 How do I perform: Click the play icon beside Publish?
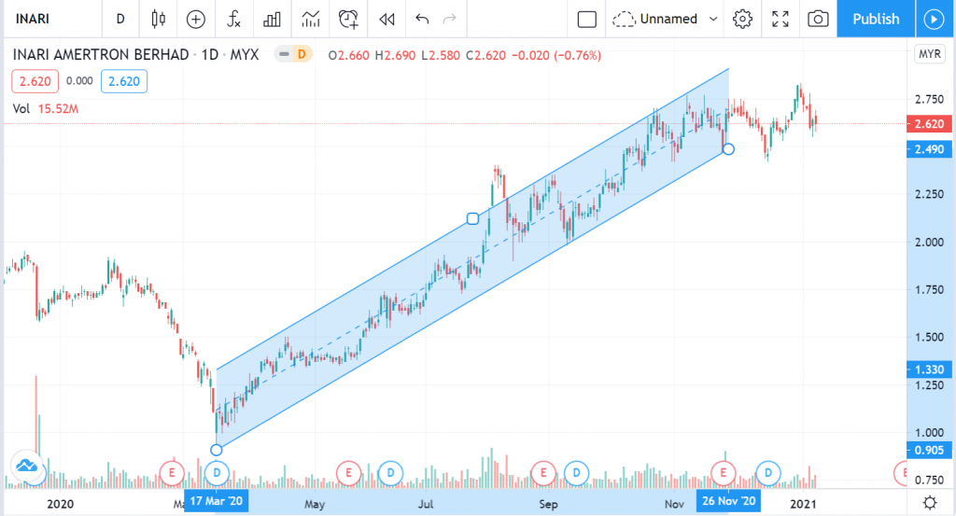pos(934,19)
